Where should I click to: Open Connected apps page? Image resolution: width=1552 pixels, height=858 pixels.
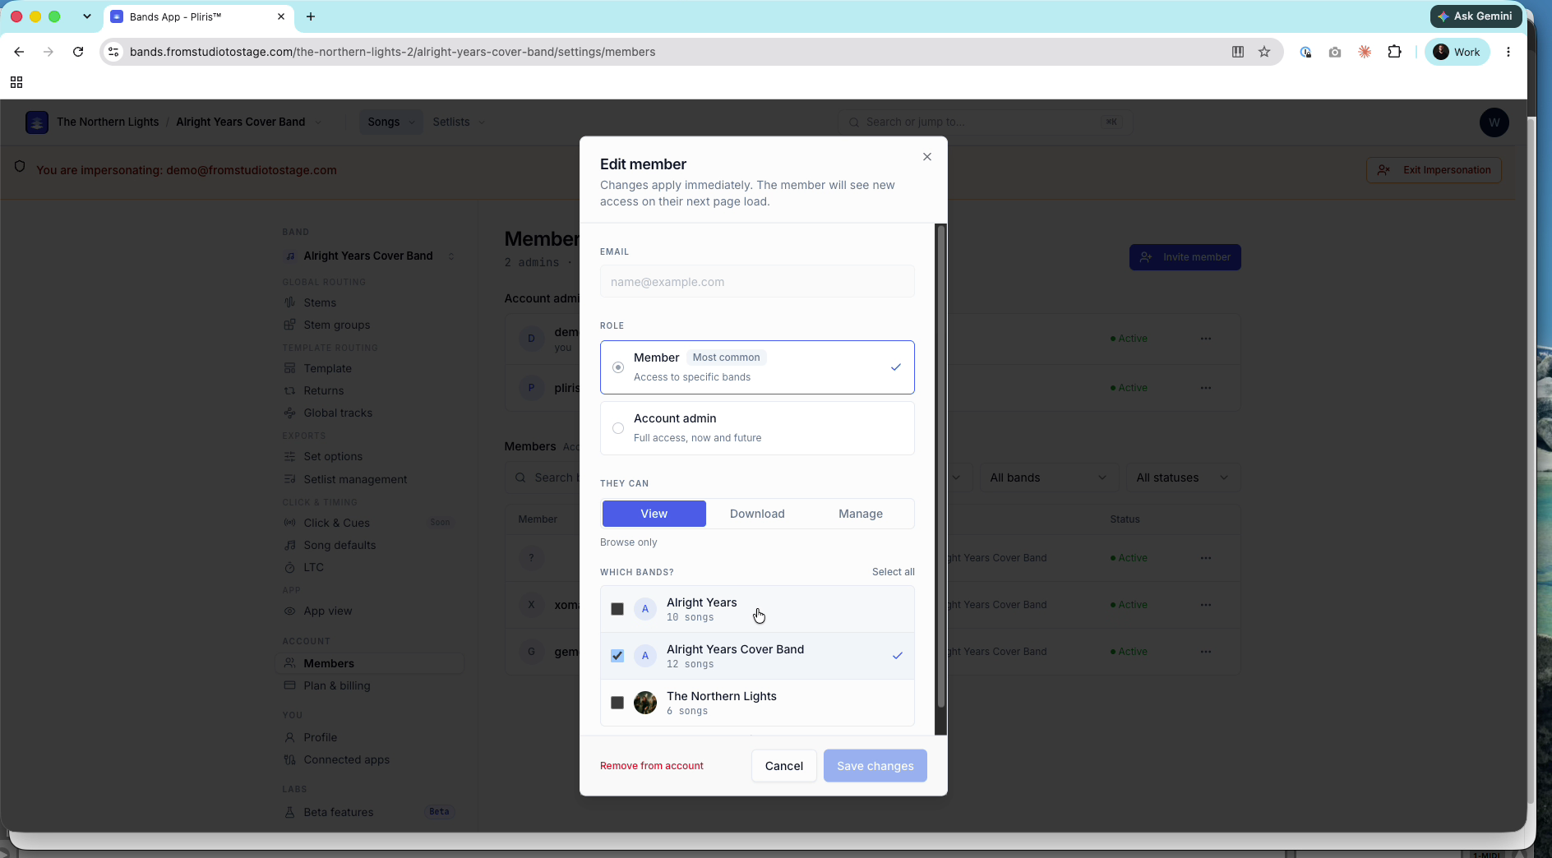[346, 759]
